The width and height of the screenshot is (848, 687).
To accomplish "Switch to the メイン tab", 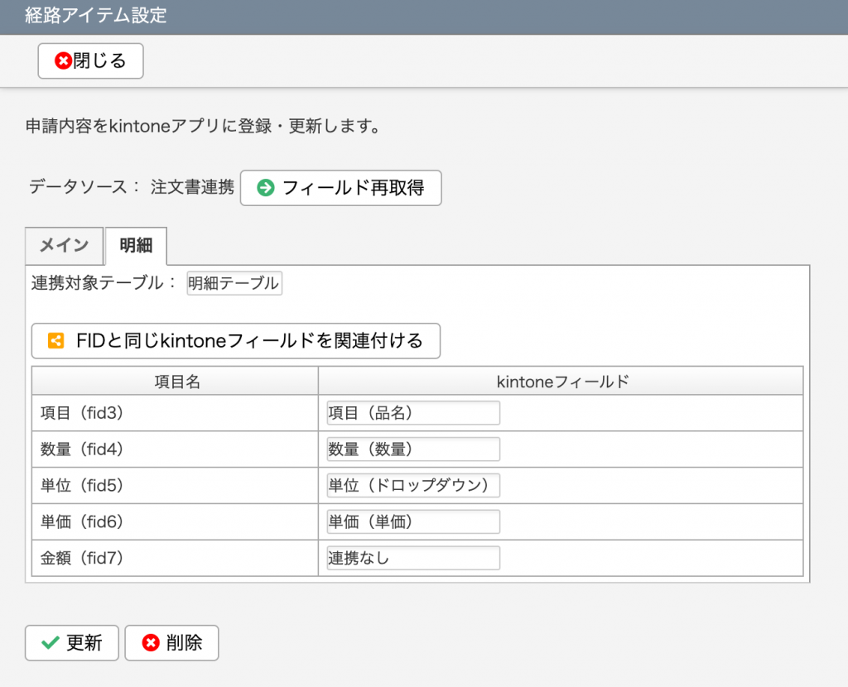I will [65, 245].
